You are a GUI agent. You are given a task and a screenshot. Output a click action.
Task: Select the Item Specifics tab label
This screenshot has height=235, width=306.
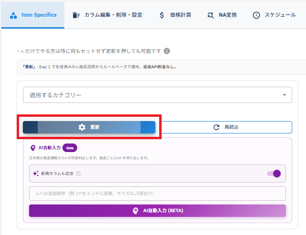point(39,15)
